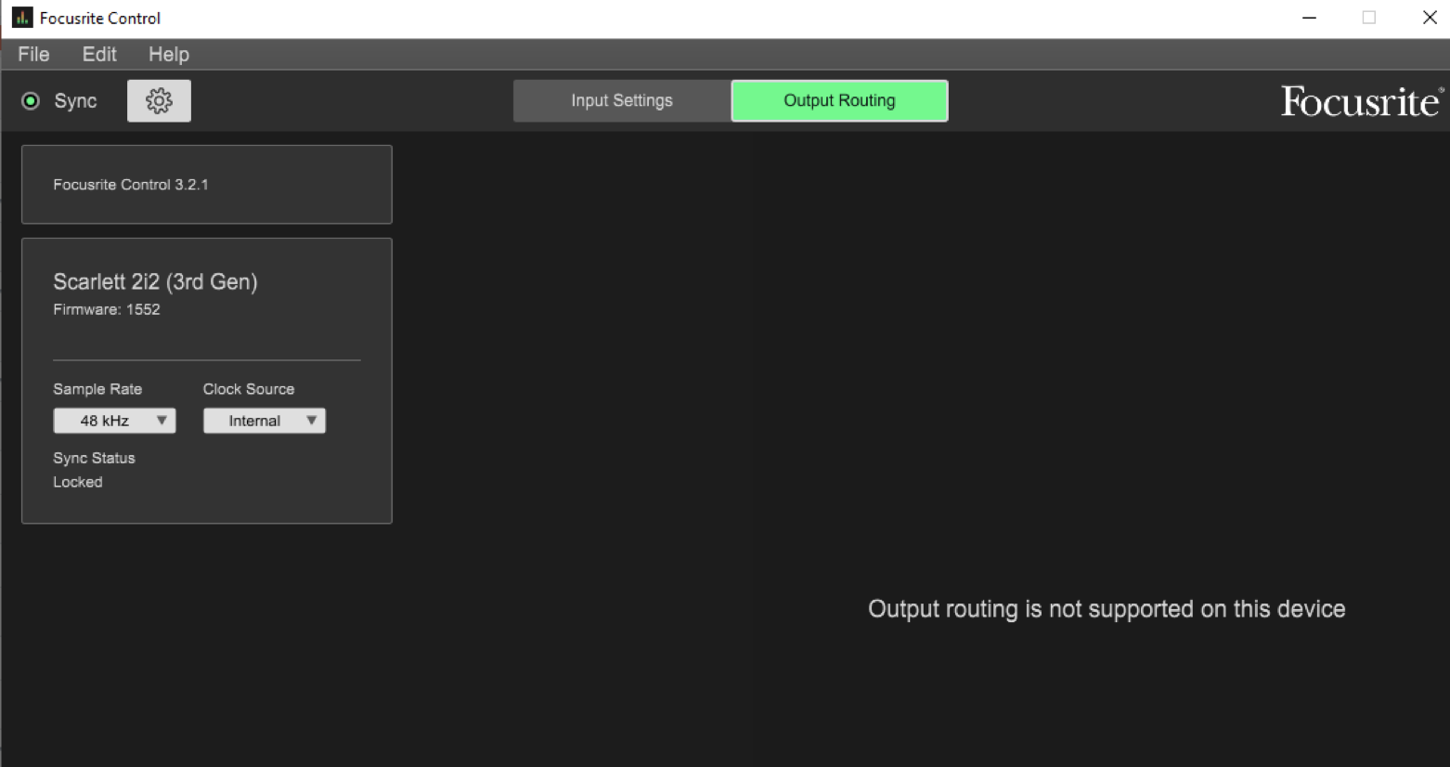The height and width of the screenshot is (767, 1450).
Task: Click the Focusrite Control app icon in title bar
Action: click(22, 18)
